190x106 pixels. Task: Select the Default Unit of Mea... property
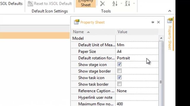coord(97,45)
